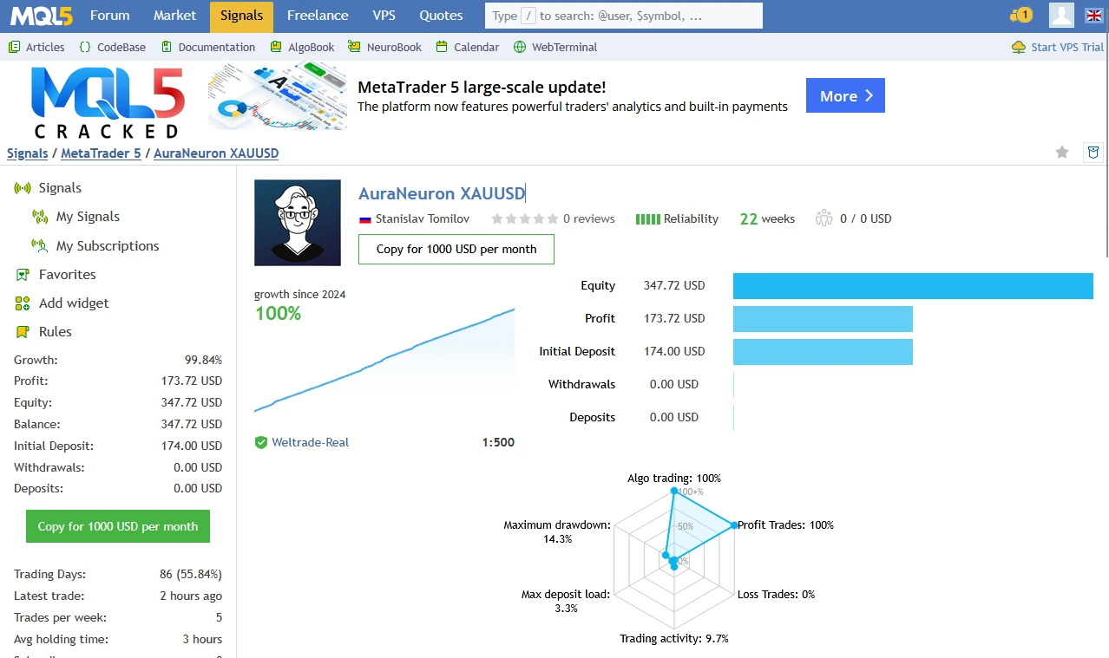Open the Weltrade-Real broker link
Image resolution: width=1109 pixels, height=658 pixels.
pyautogui.click(x=310, y=442)
